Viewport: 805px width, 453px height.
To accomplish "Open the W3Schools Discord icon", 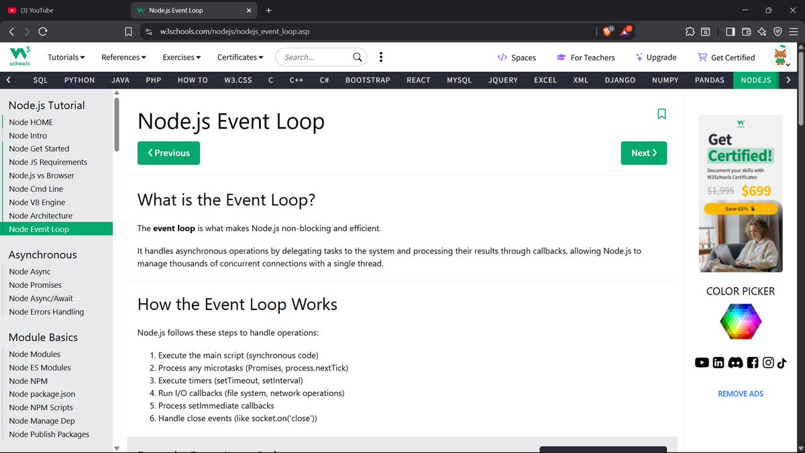I will point(735,362).
